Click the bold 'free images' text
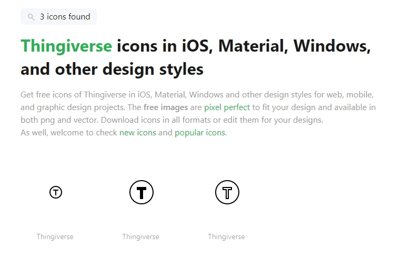The height and width of the screenshot is (257, 404). (x=166, y=107)
